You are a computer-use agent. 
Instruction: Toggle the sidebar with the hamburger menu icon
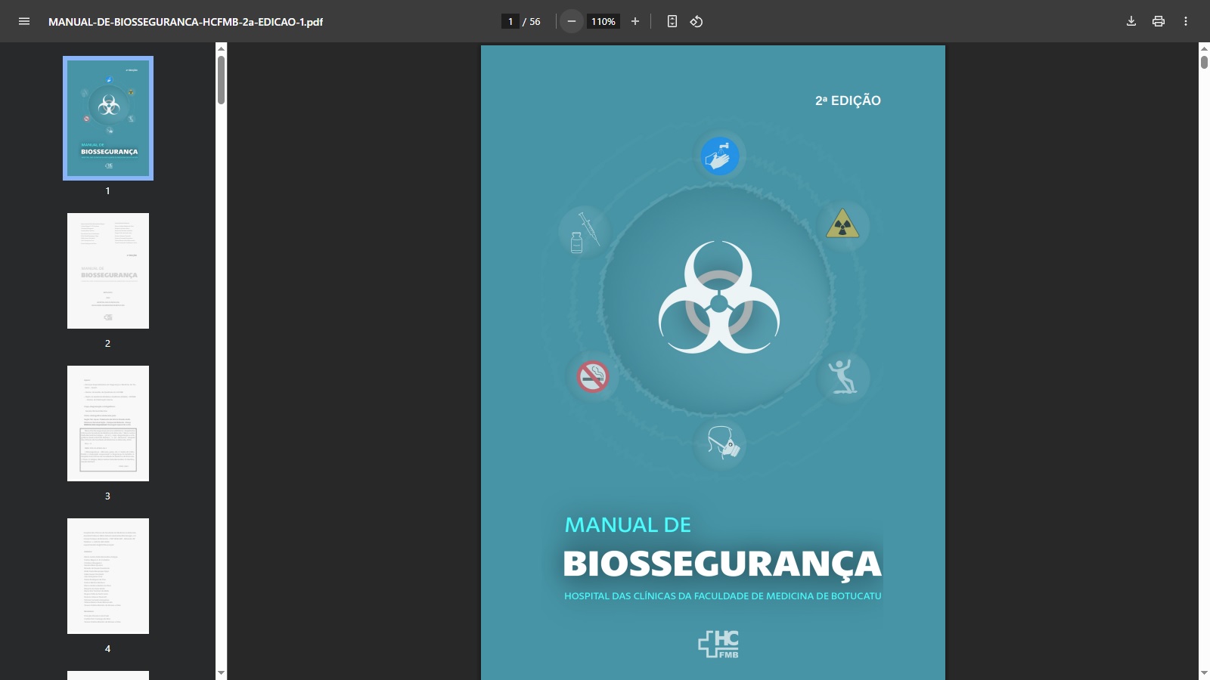coord(24,21)
